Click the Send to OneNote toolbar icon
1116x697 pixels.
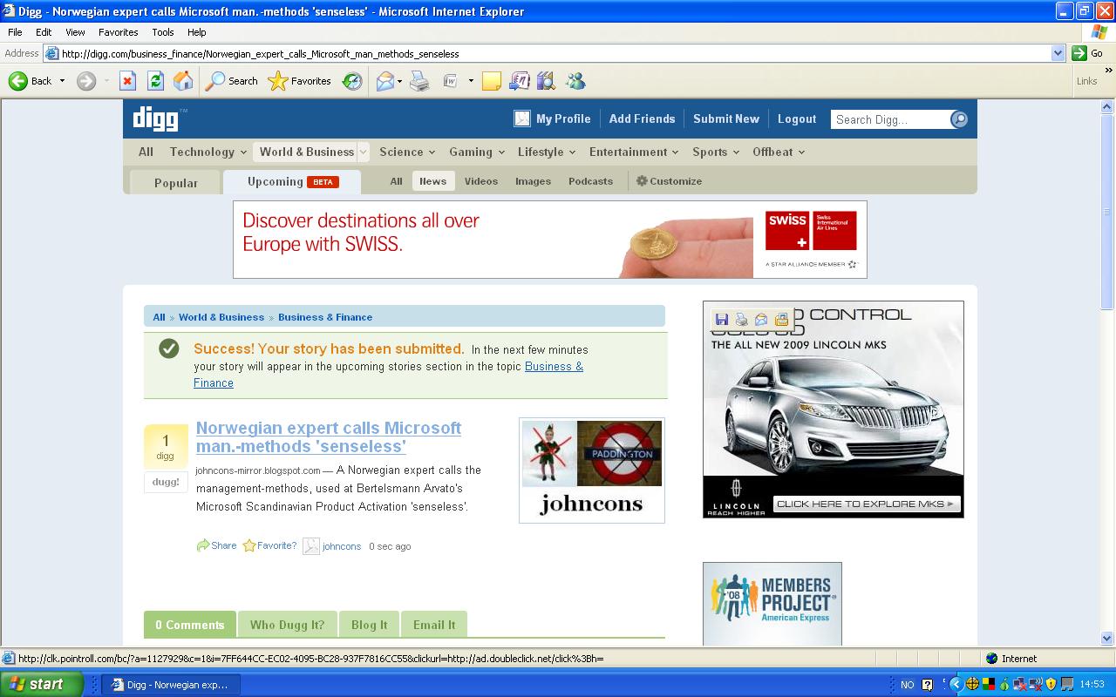519,81
